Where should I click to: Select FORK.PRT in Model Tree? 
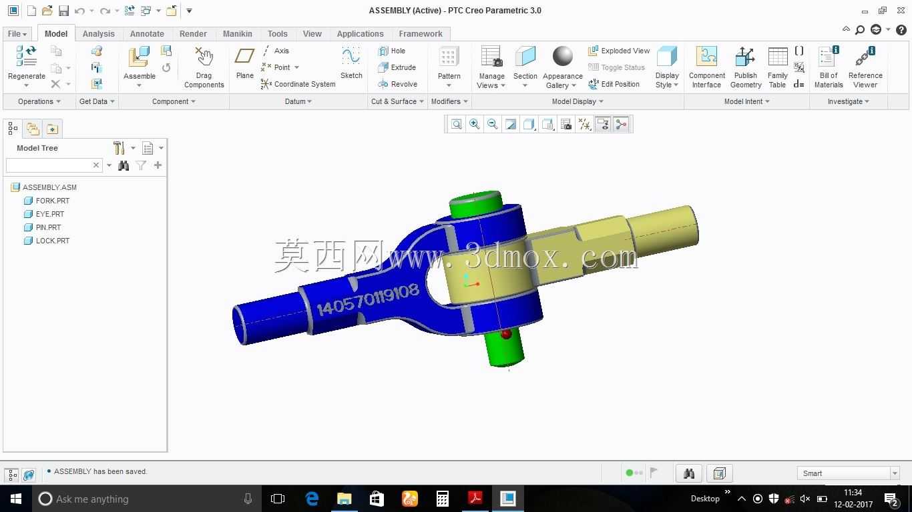point(47,201)
